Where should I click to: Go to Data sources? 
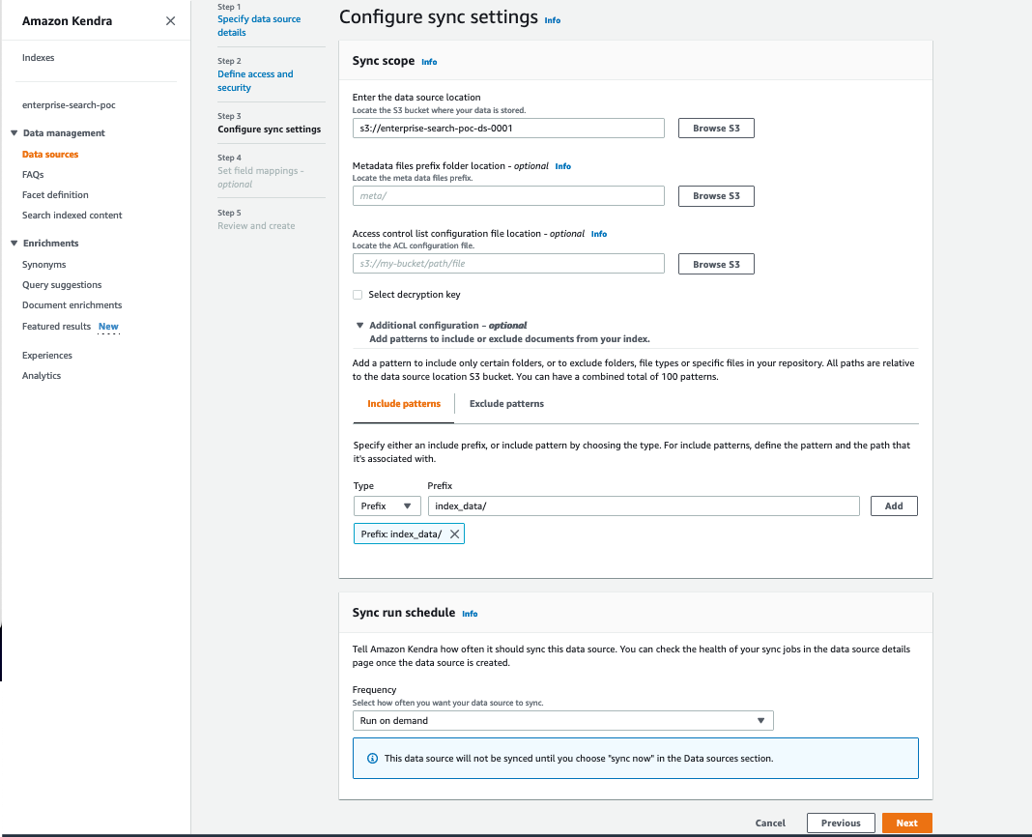pyautogui.click(x=50, y=154)
